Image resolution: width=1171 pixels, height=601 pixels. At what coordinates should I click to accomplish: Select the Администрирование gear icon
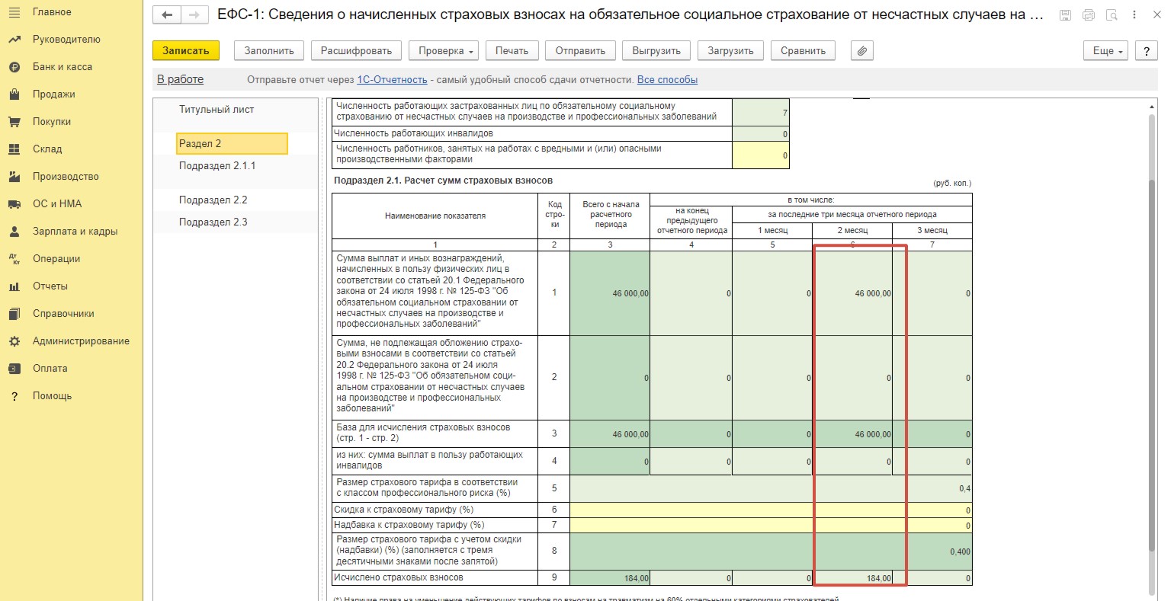tap(14, 341)
